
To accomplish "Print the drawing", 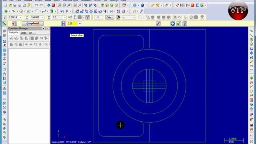I will click(x=20, y=5).
